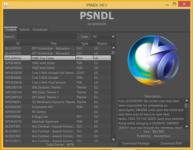This screenshot has width=193, height=150.
Task: Sort by the ID column header
Action: click(x=18, y=43)
